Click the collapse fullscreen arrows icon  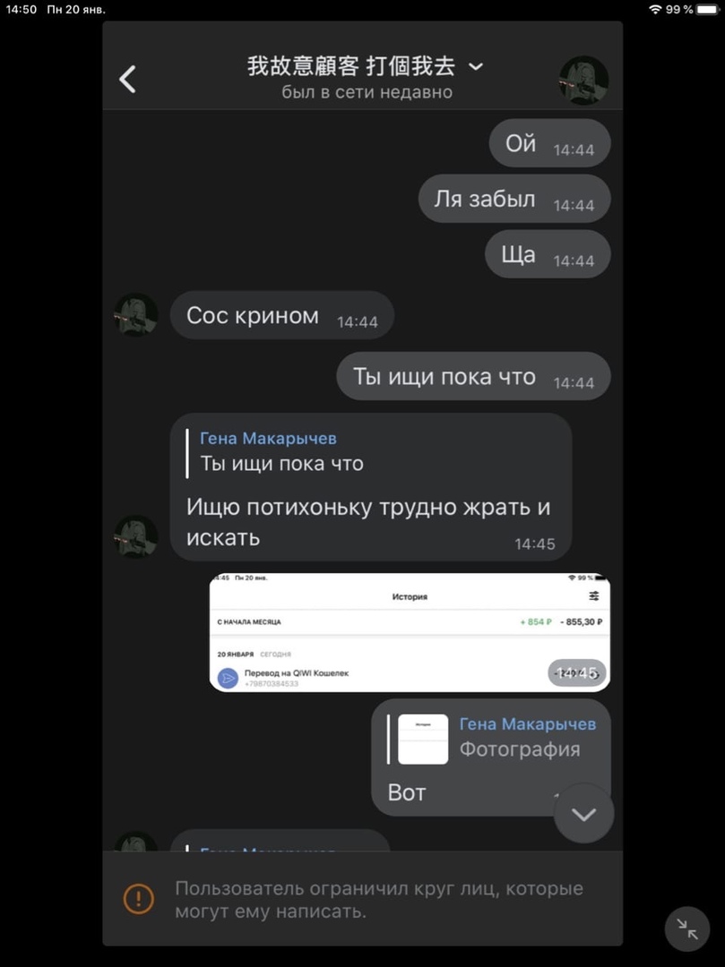[x=686, y=928]
